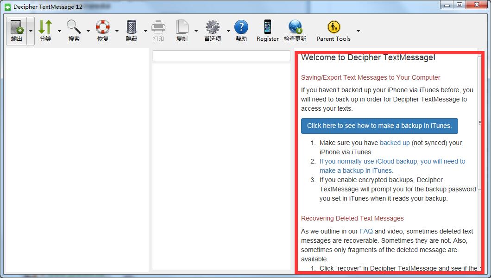Screen dimensions: 491x278
Task: Open the 首选项 dropdown arrow
Action: (228, 31)
